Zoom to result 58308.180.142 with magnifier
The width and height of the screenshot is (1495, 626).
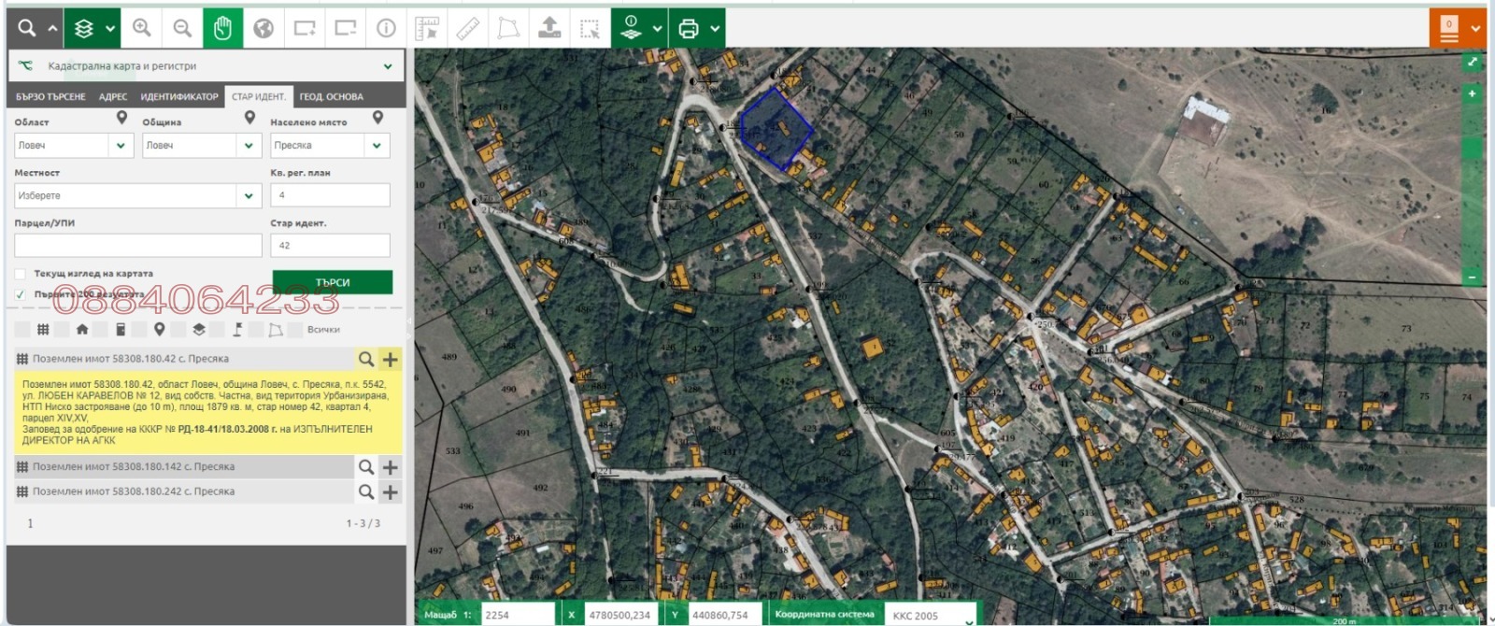pos(366,467)
